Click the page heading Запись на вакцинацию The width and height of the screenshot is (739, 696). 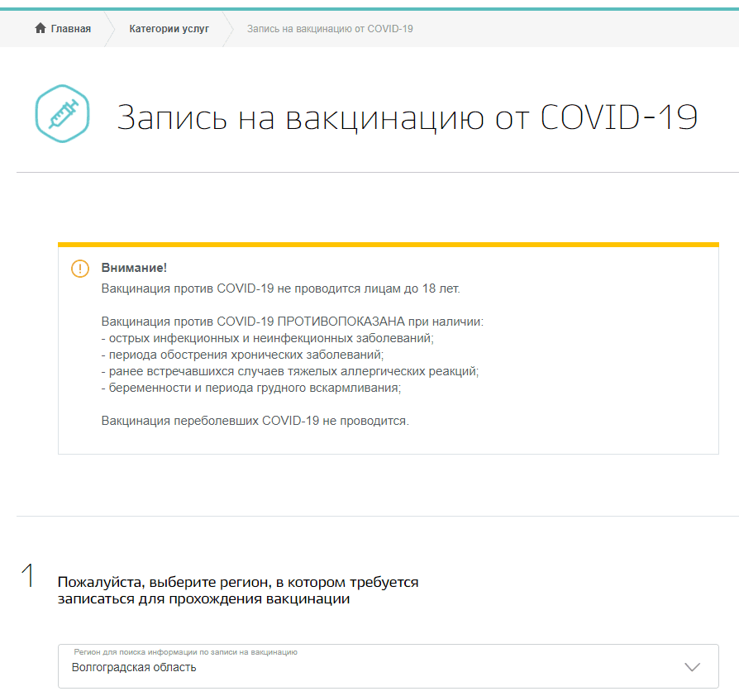tap(407, 117)
